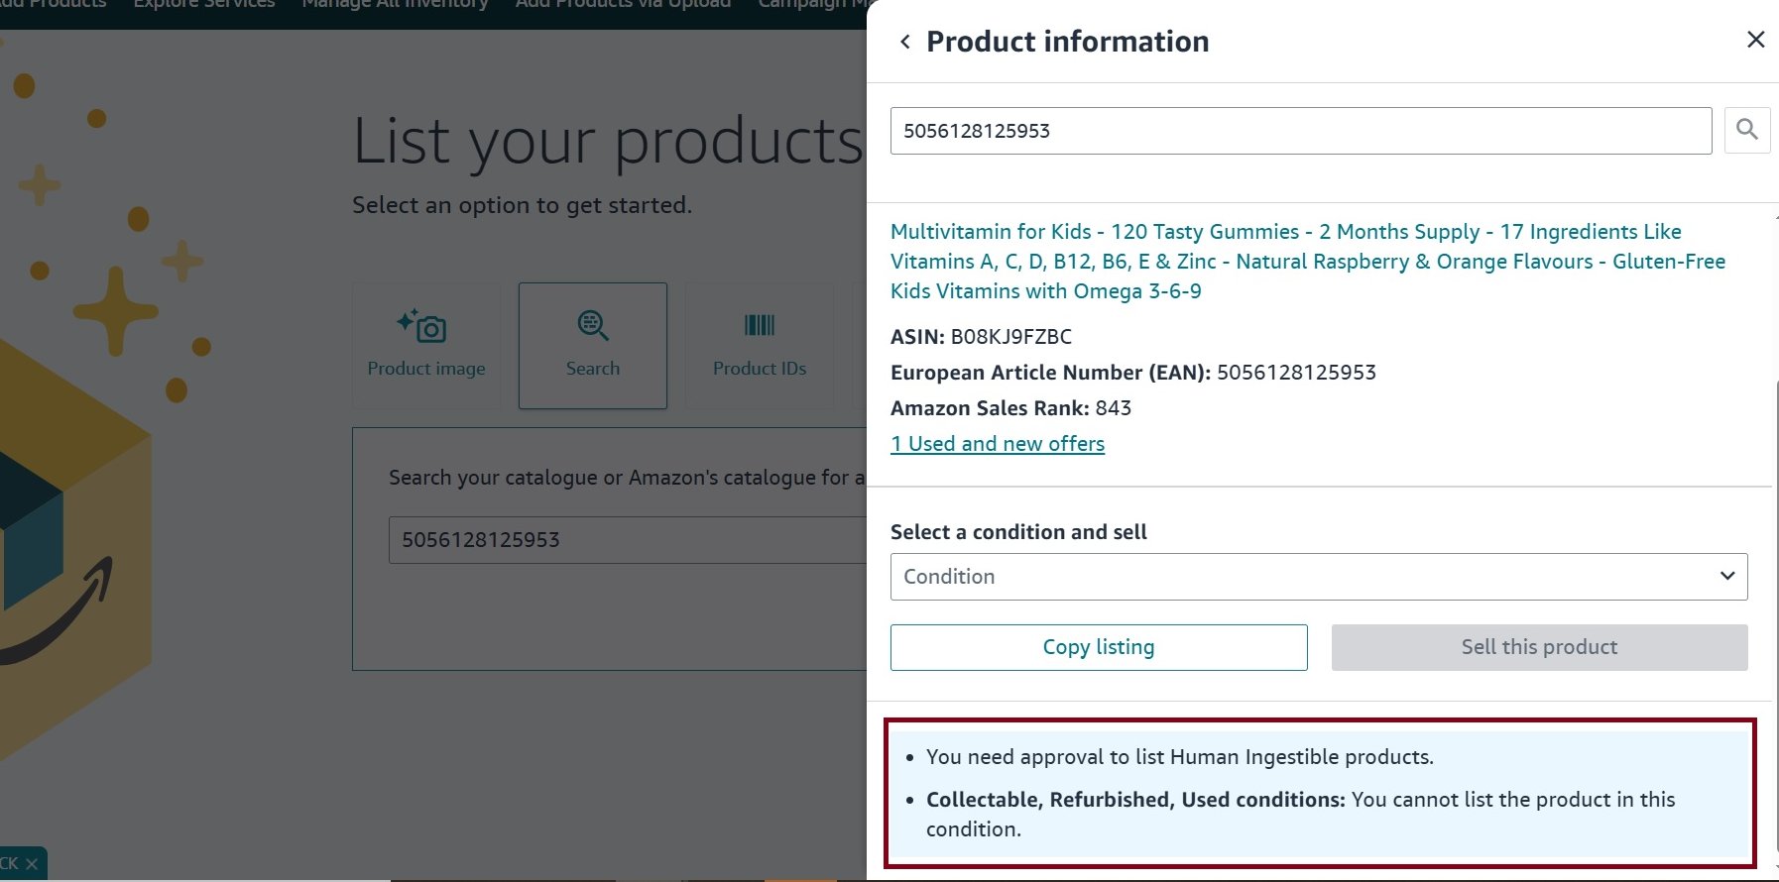This screenshot has height=882, width=1779.
Task: Go back using the Product information chevron
Action: click(x=904, y=42)
